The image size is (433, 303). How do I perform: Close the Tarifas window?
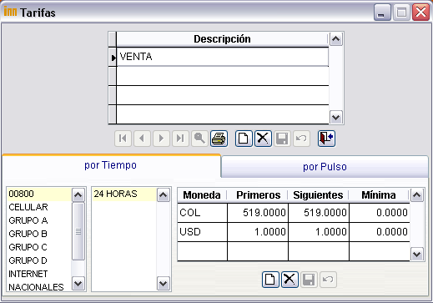[420, 13]
